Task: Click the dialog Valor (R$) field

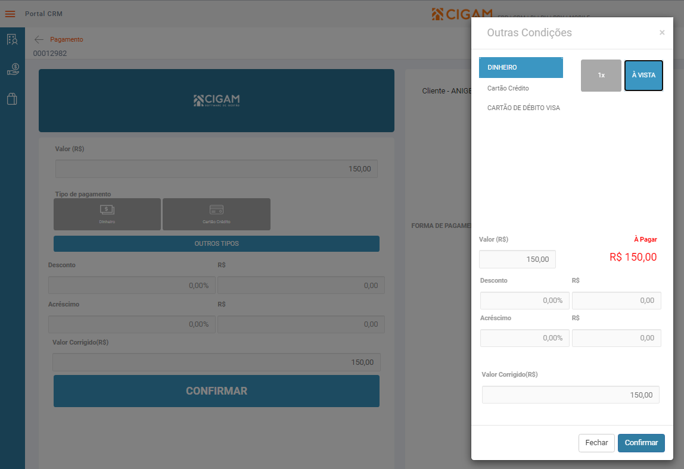Action: click(x=517, y=259)
